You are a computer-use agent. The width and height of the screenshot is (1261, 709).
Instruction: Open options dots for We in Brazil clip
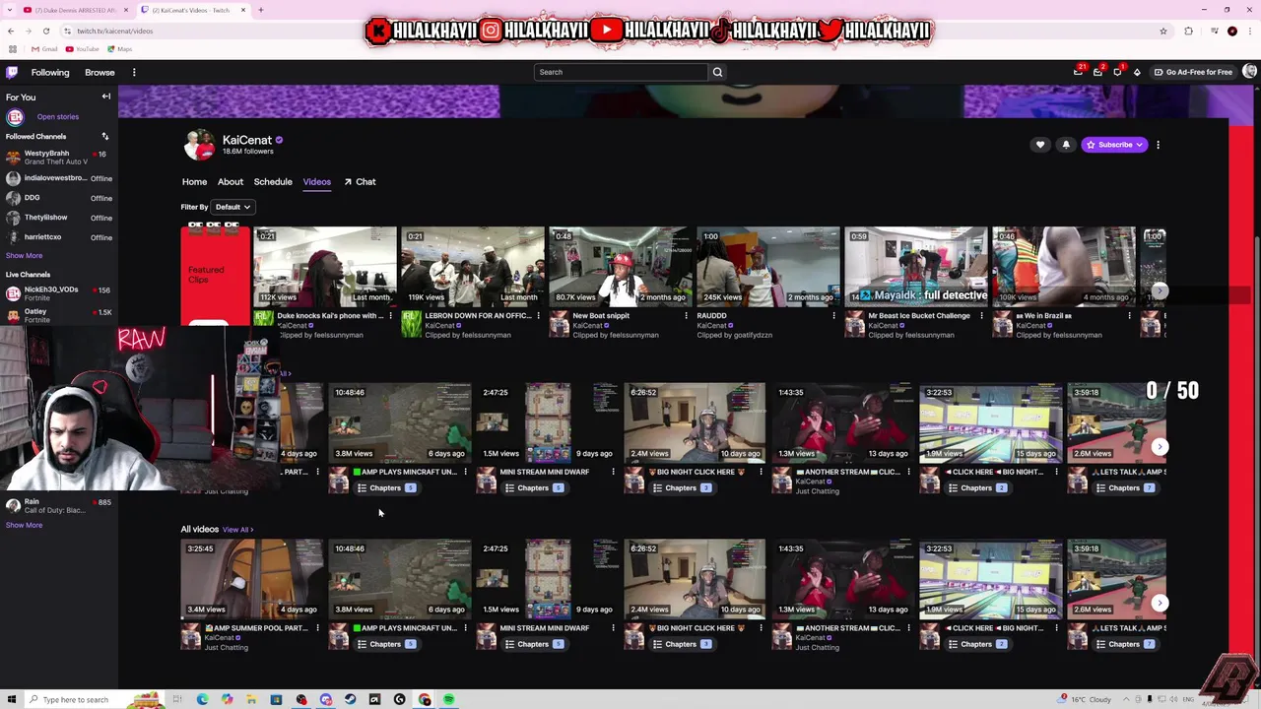coord(1130,316)
